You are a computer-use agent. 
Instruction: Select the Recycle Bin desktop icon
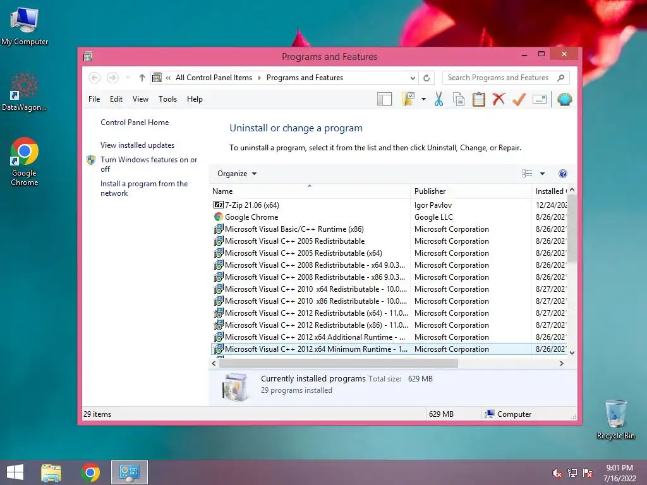pyautogui.click(x=615, y=419)
